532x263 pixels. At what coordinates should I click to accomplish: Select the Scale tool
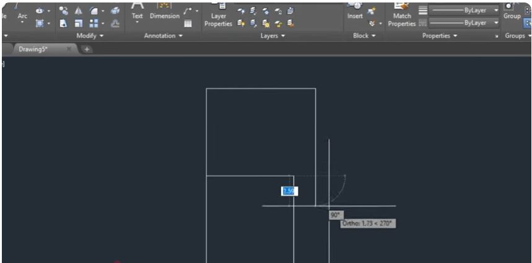click(x=78, y=24)
